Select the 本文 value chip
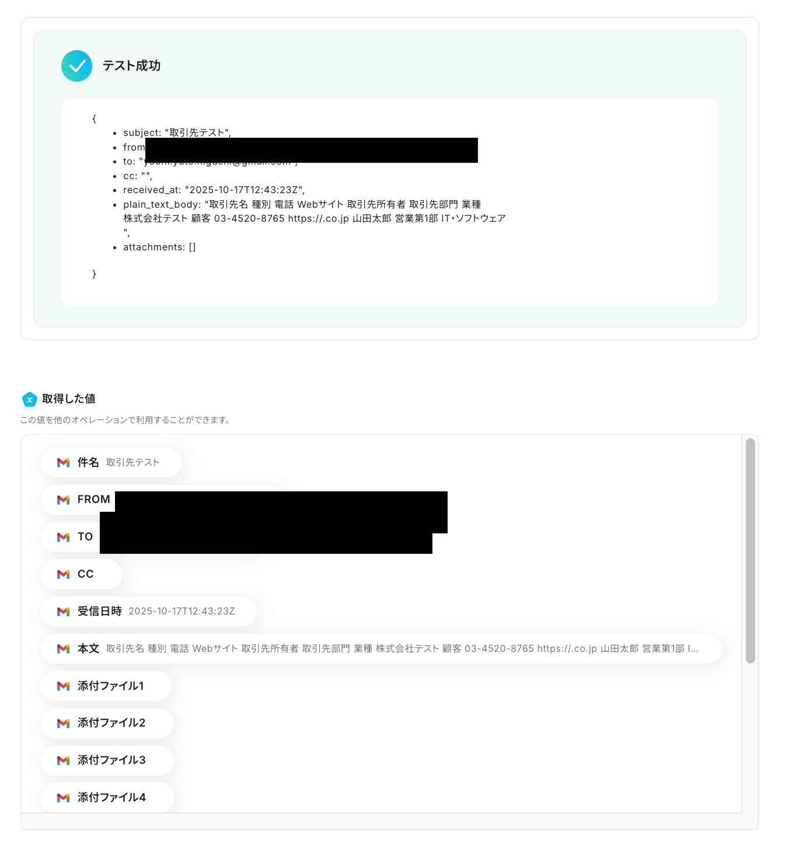 pyautogui.click(x=381, y=649)
